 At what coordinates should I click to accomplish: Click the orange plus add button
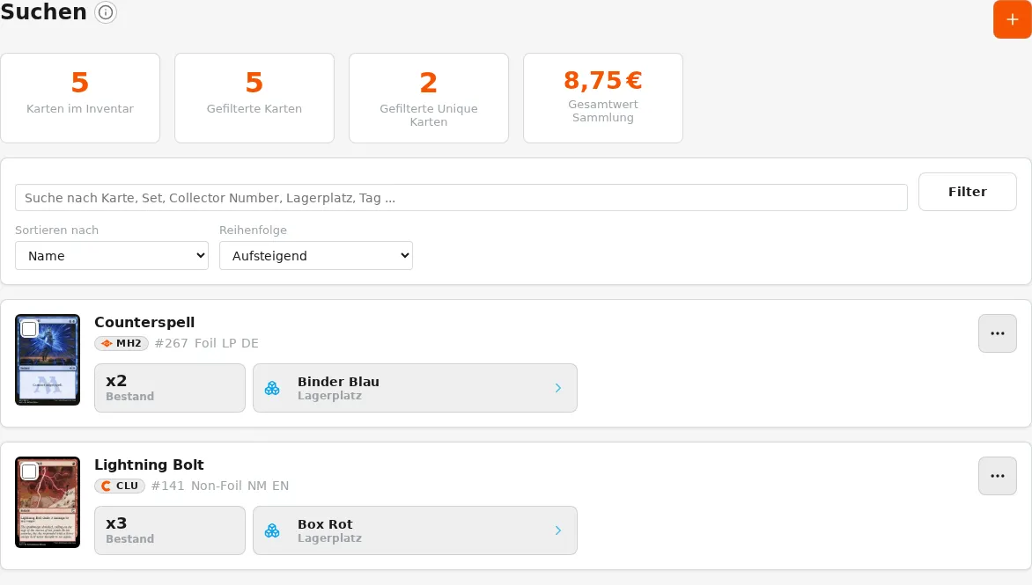point(1012,19)
